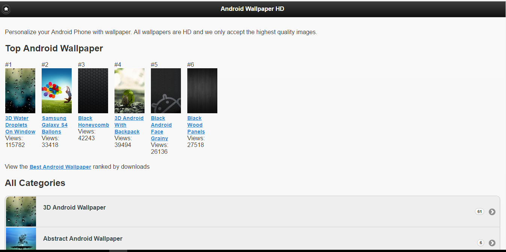Click the arrow icon on Abstract Android row
The height and width of the screenshot is (252, 506).
click(x=492, y=243)
